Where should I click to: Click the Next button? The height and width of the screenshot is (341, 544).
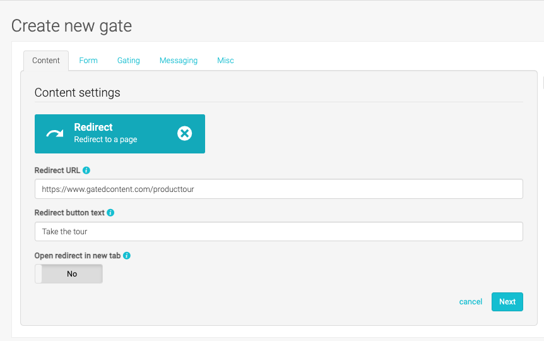(507, 302)
